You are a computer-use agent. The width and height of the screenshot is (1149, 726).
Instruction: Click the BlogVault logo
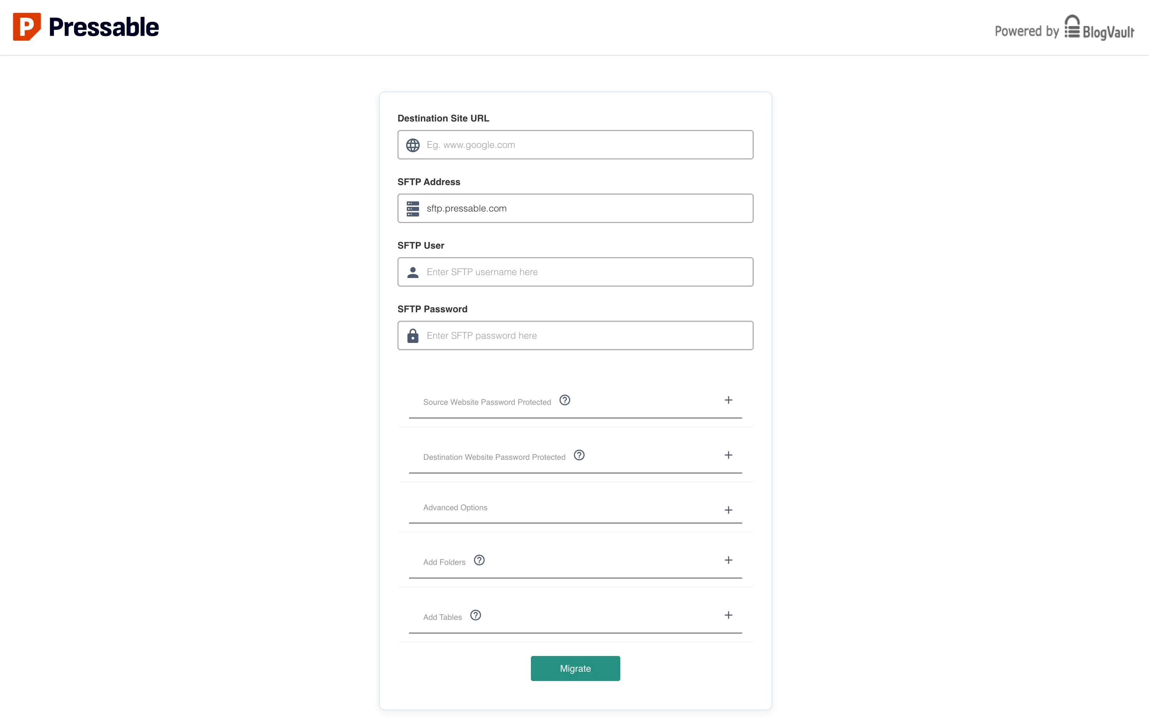pos(1099,30)
